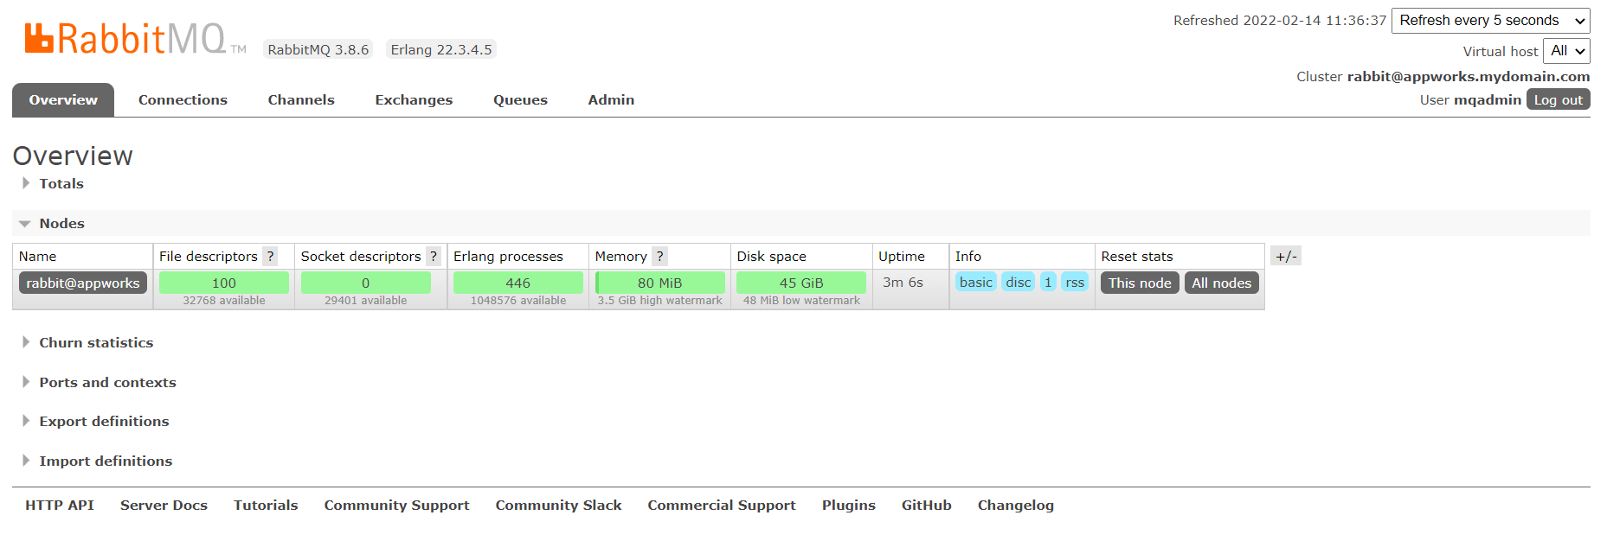Open the Exchanges tab

tap(414, 100)
